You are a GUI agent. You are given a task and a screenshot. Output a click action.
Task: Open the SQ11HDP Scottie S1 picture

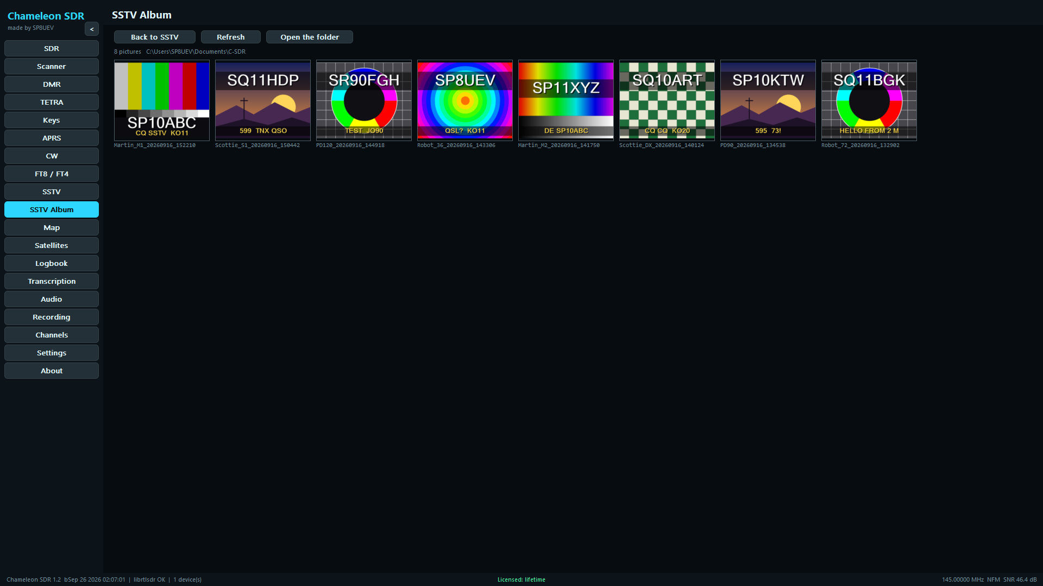tap(263, 100)
